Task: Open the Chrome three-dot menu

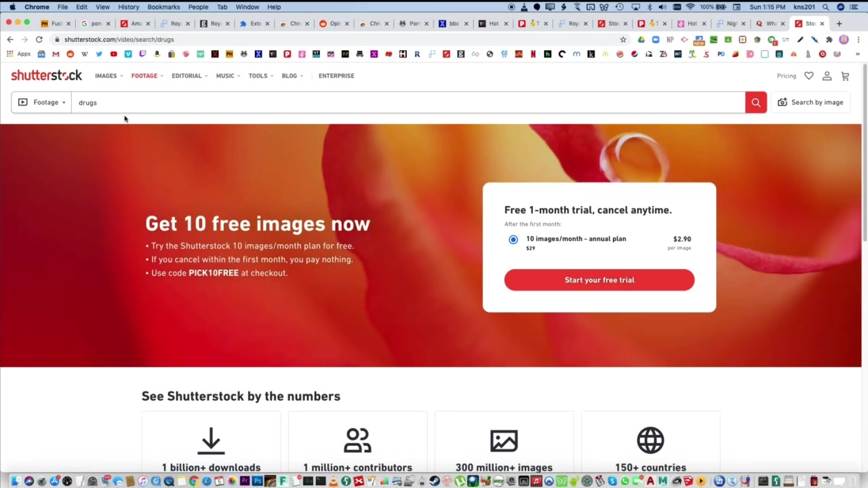Action: click(858, 39)
